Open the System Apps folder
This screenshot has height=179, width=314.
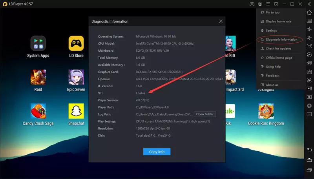(x=38, y=47)
